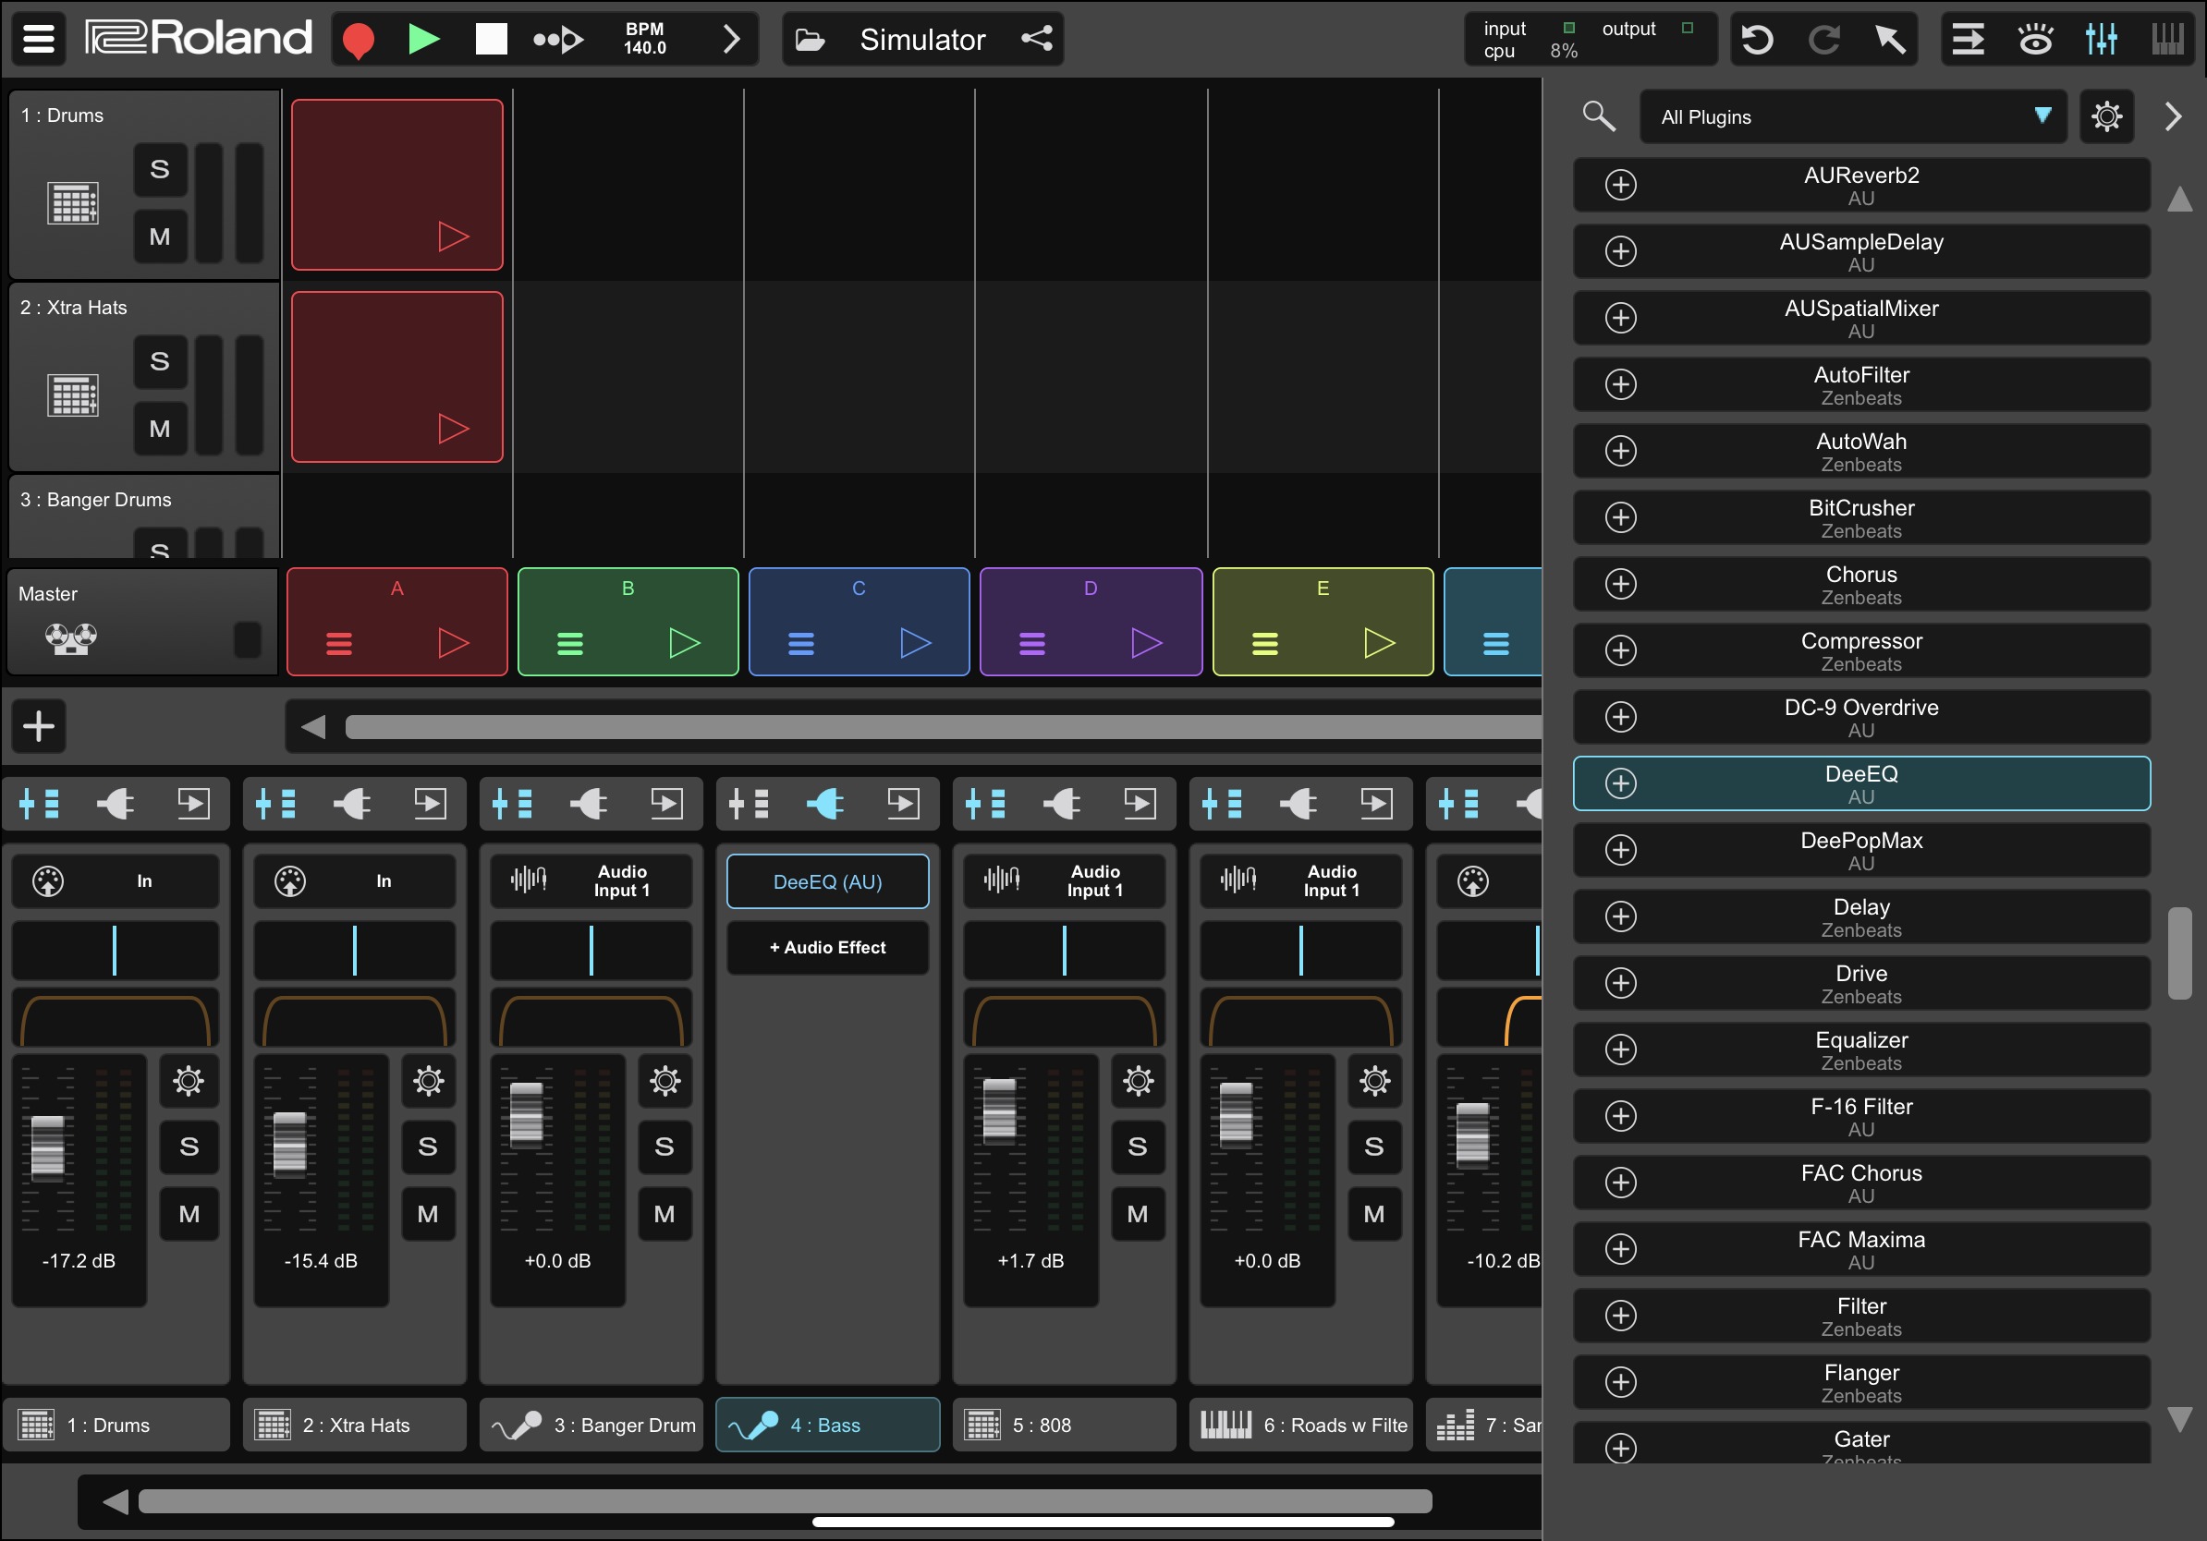Click the + Audio Effect button
The image size is (2207, 1541).
click(828, 948)
